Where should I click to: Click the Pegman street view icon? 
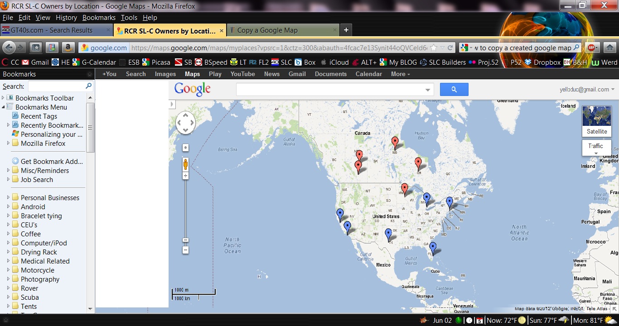point(185,164)
